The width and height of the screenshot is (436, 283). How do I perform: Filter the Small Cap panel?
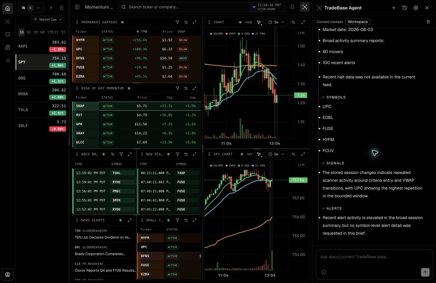tap(177, 220)
